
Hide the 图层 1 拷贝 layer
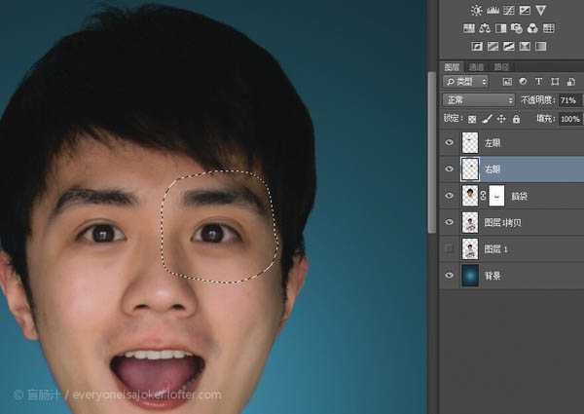tap(449, 222)
